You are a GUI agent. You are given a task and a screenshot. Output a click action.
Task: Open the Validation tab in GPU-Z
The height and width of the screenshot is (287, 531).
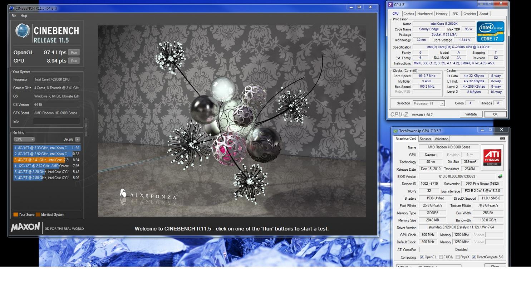[441, 139]
